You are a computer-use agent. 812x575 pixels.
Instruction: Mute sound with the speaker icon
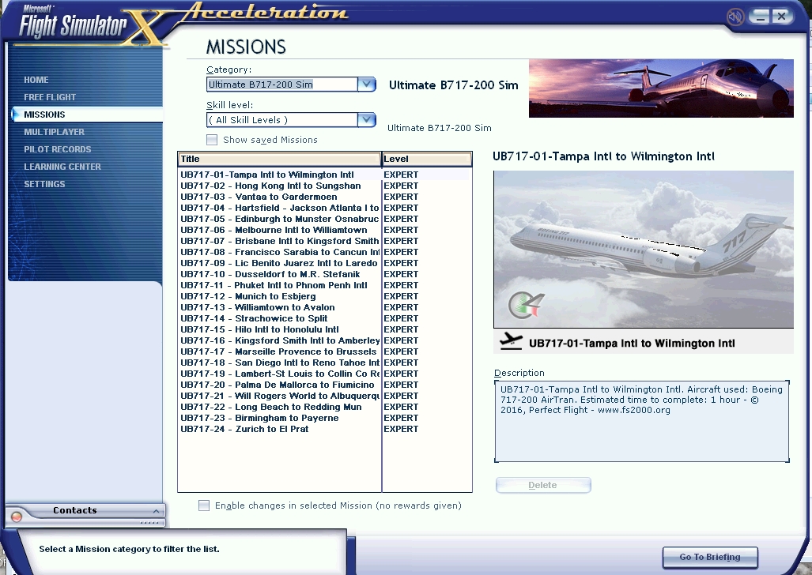click(x=735, y=17)
